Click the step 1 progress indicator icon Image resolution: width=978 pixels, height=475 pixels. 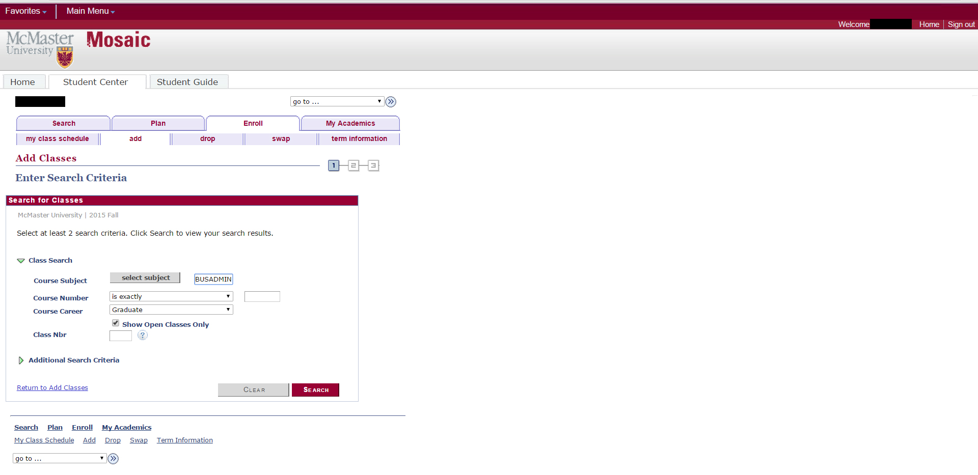point(334,165)
